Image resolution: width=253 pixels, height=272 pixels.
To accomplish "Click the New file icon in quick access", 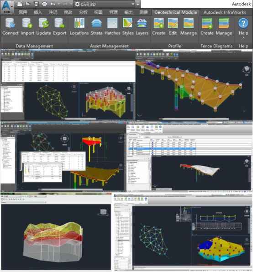I will 20,4.
